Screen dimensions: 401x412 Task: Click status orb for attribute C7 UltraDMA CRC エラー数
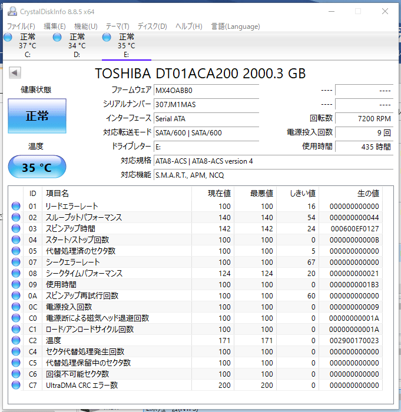coord(16,385)
